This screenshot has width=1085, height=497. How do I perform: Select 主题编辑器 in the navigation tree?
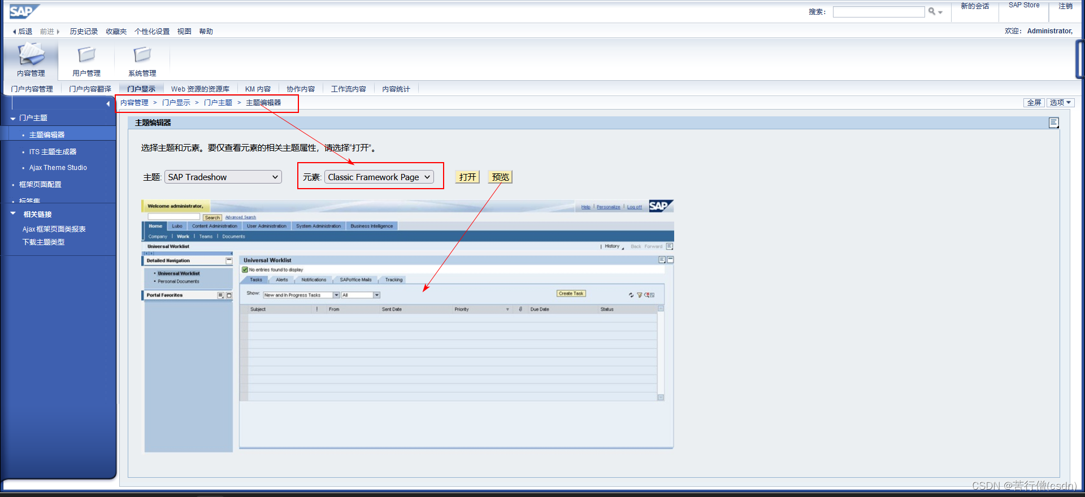tap(47, 135)
